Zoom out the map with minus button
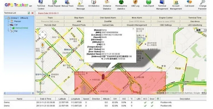 click(43, 82)
